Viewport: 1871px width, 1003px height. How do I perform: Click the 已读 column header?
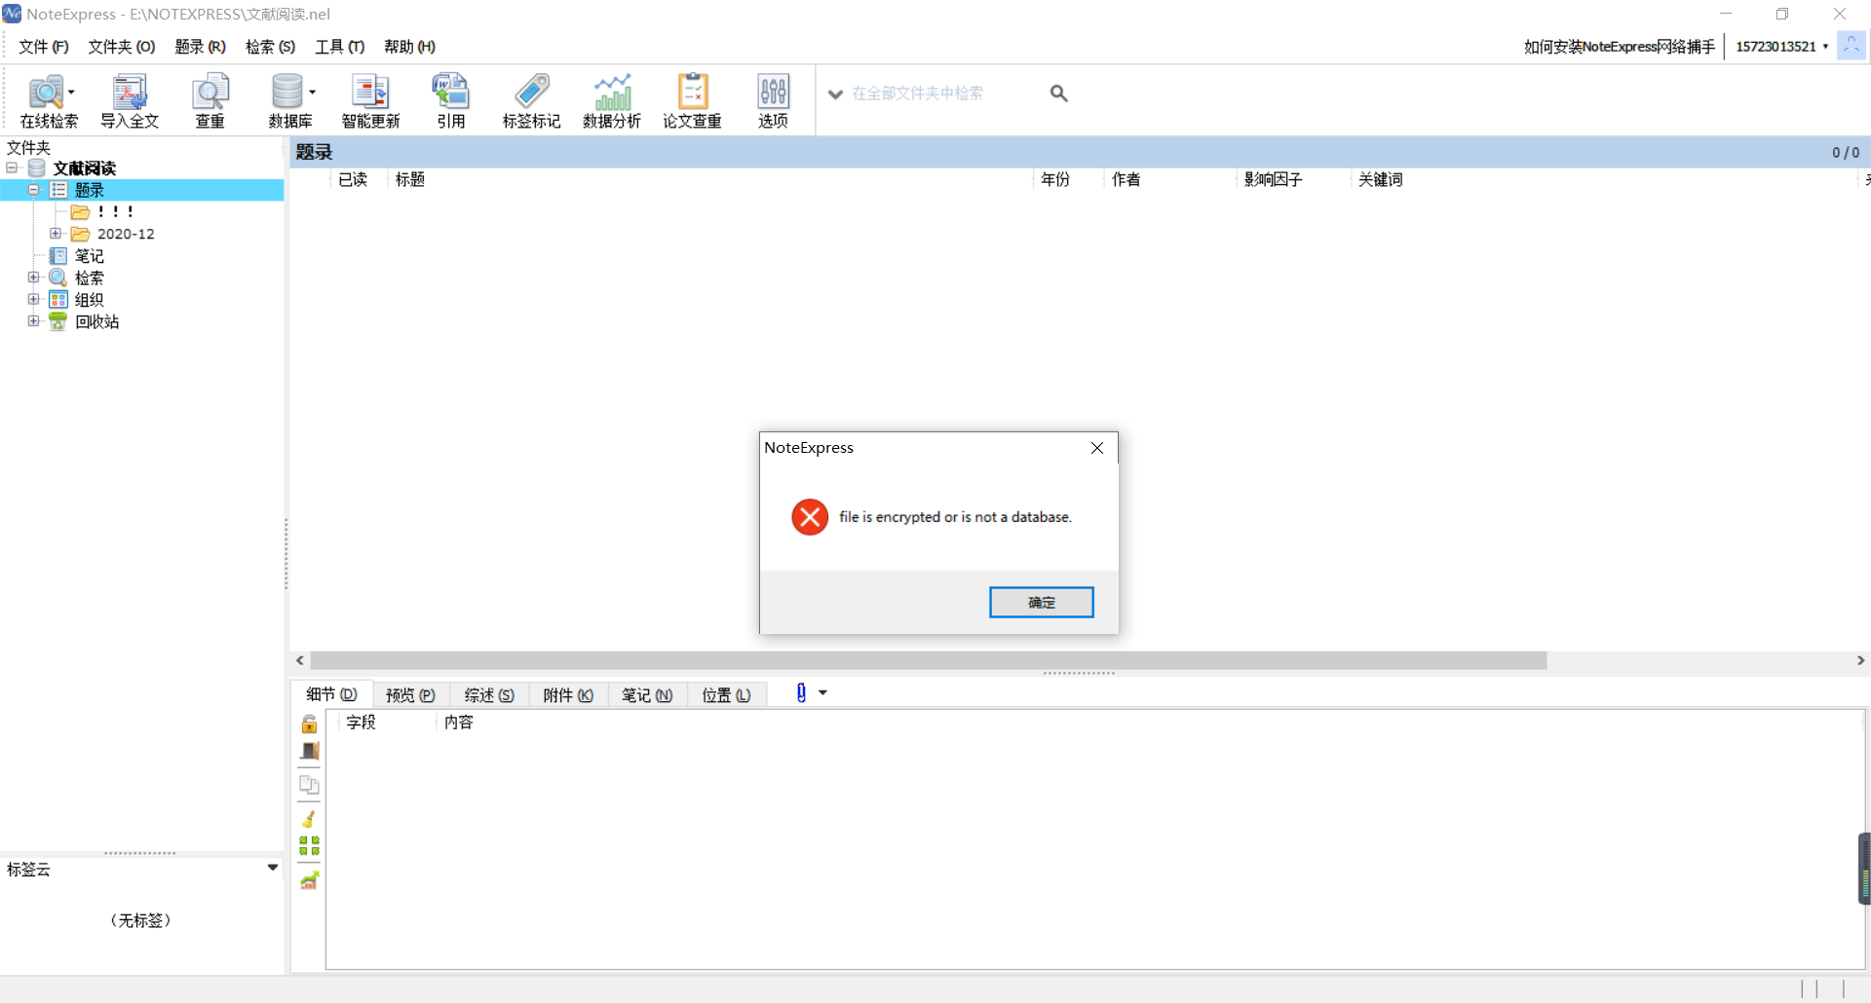(x=353, y=179)
